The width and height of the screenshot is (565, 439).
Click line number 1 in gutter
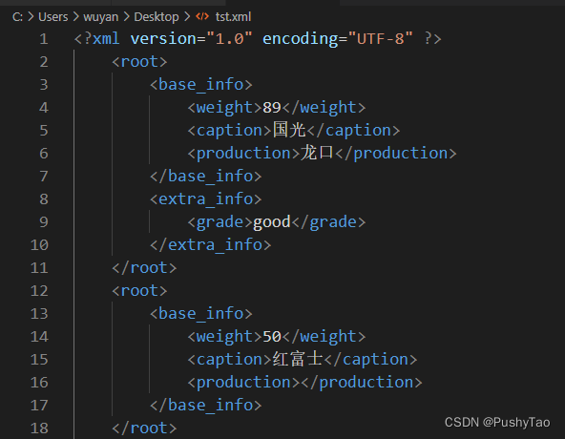pyautogui.click(x=44, y=39)
